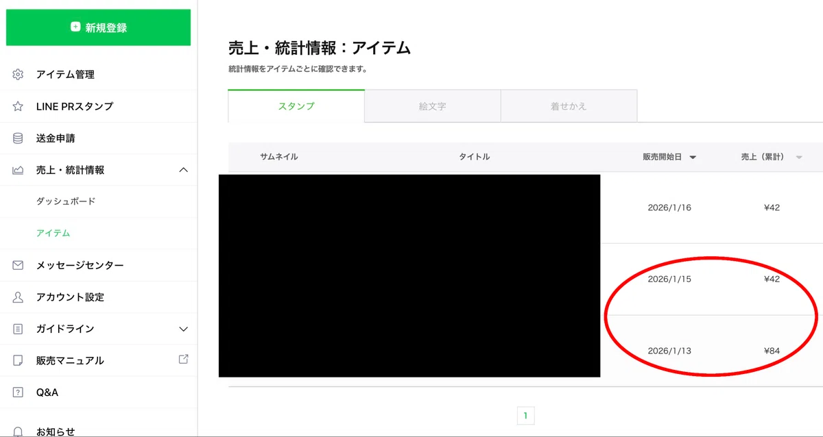Click the gear icon beside アイテム管理

point(18,75)
